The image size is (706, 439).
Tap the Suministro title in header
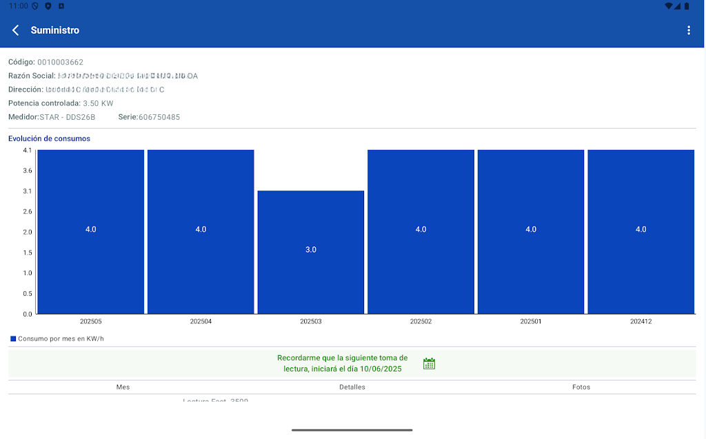click(55, 30)
